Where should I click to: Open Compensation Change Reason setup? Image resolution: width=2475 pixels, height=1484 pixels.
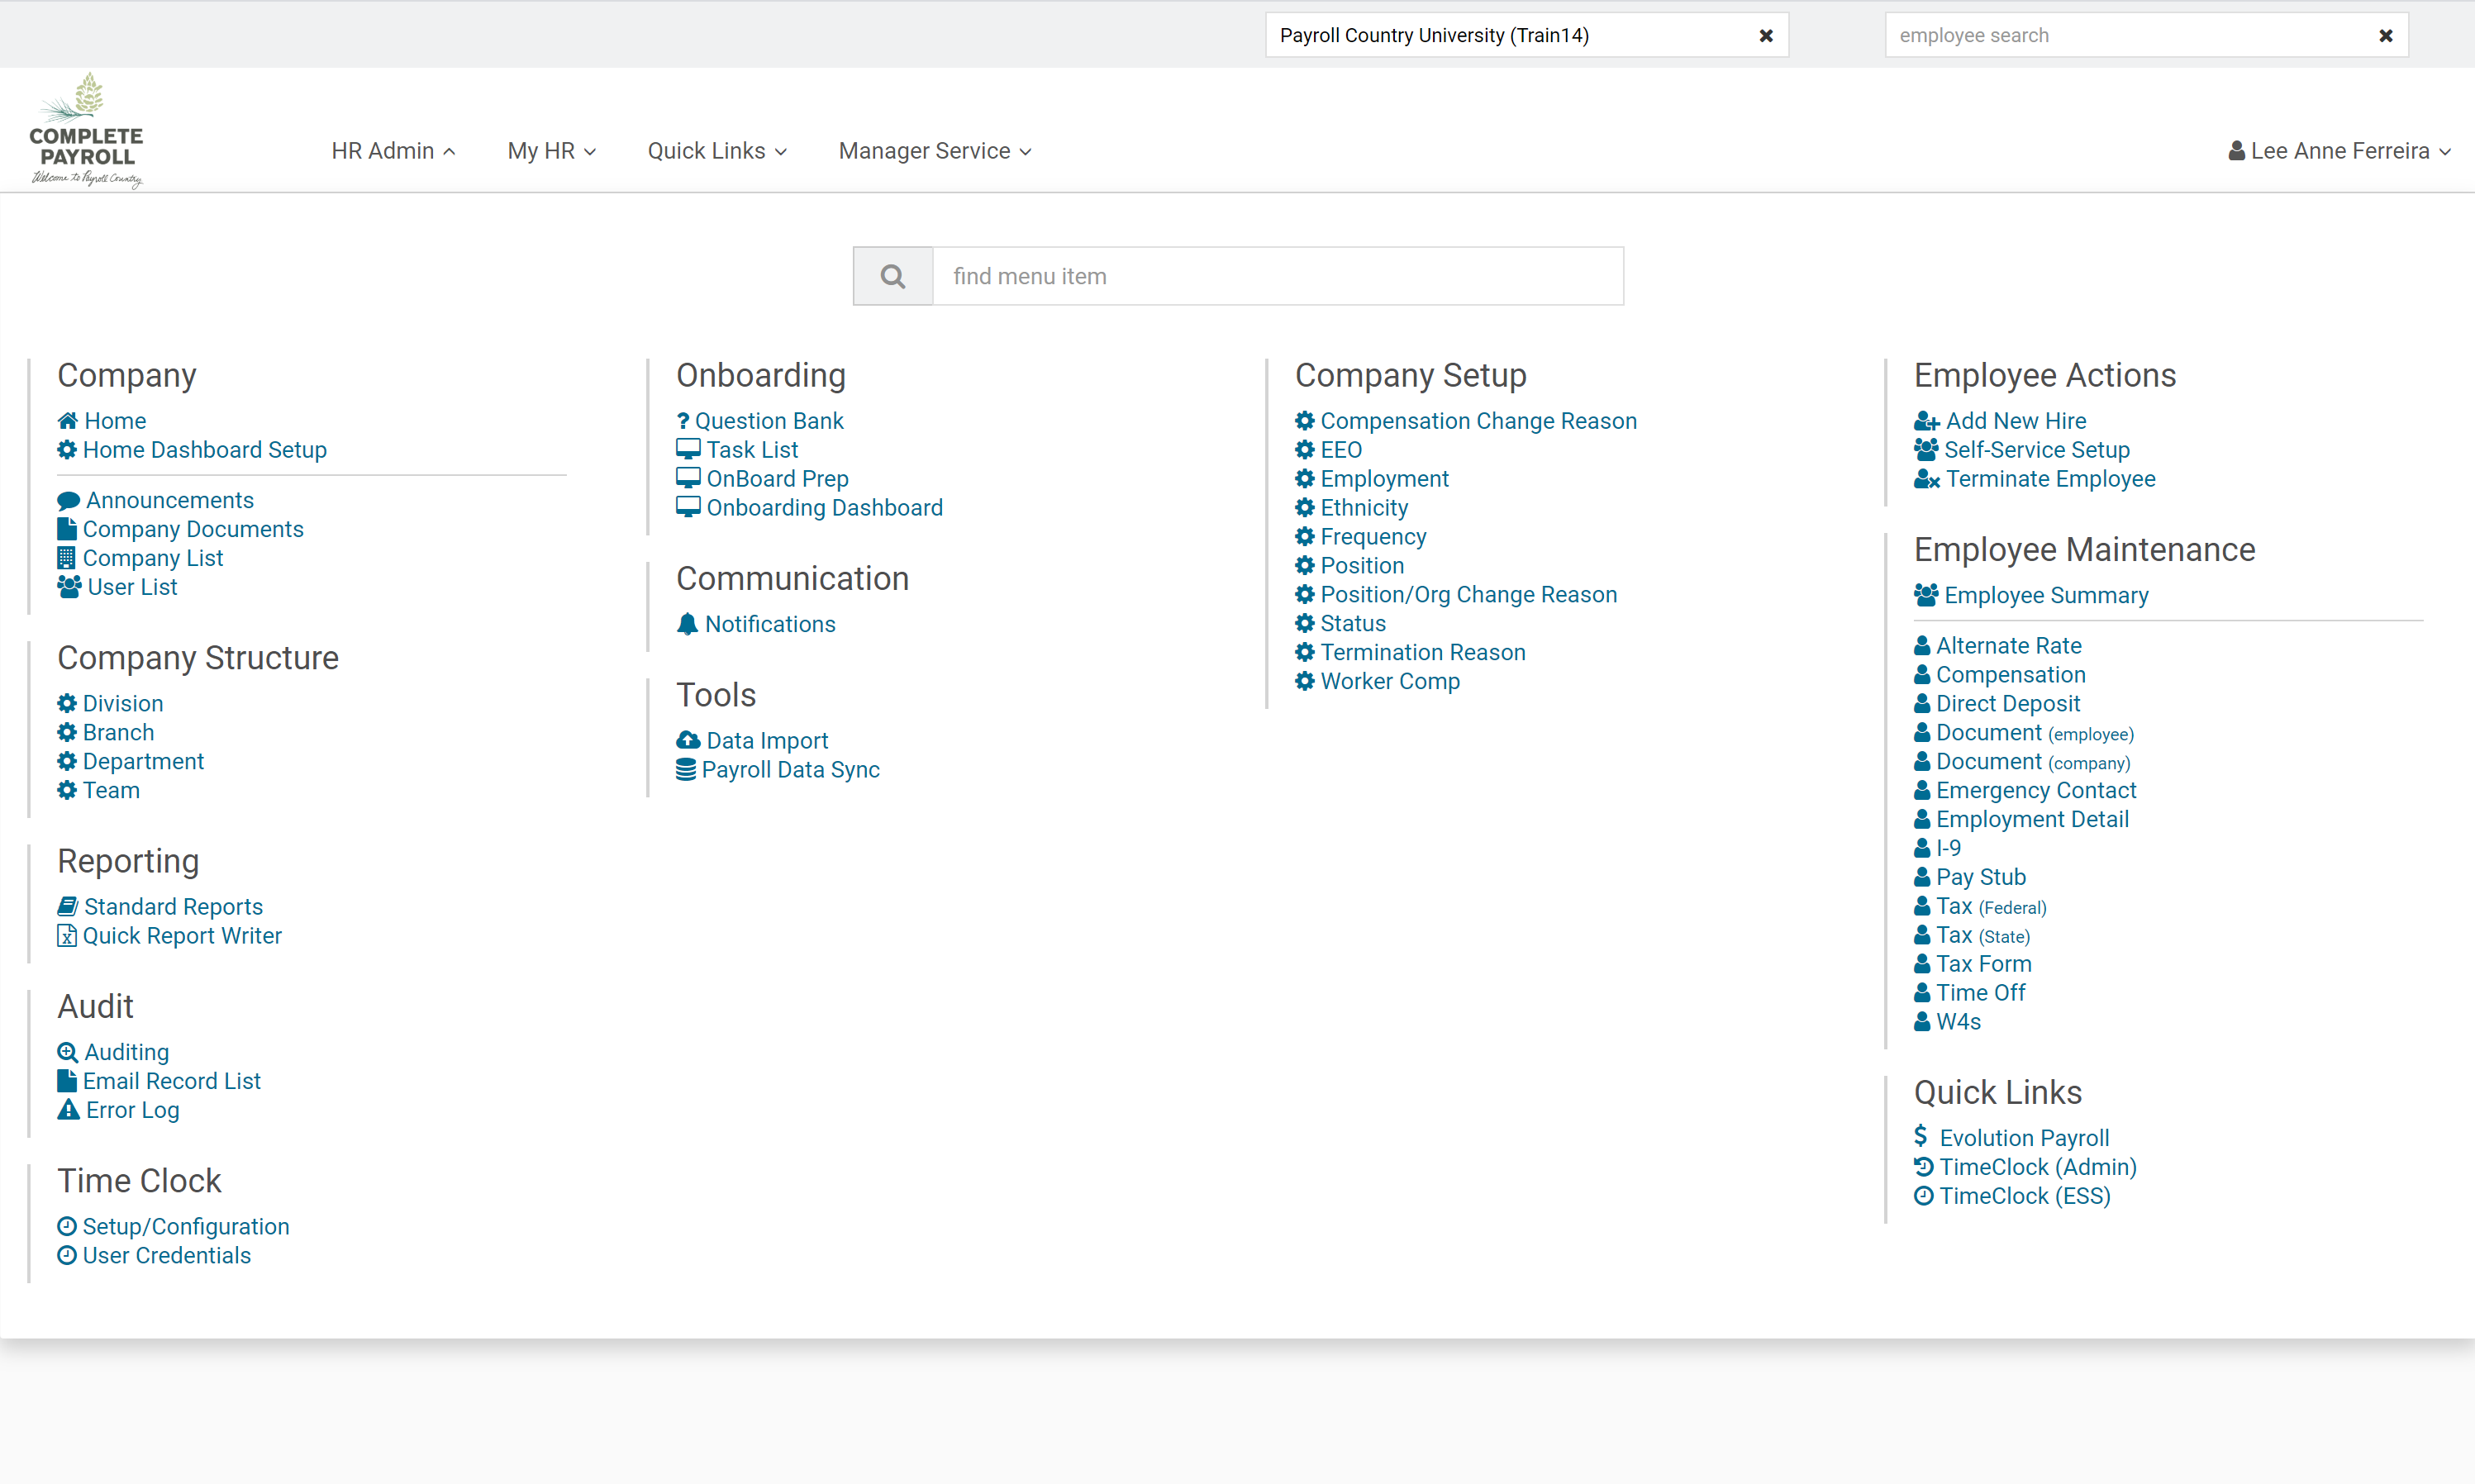tap(1479, 421)
